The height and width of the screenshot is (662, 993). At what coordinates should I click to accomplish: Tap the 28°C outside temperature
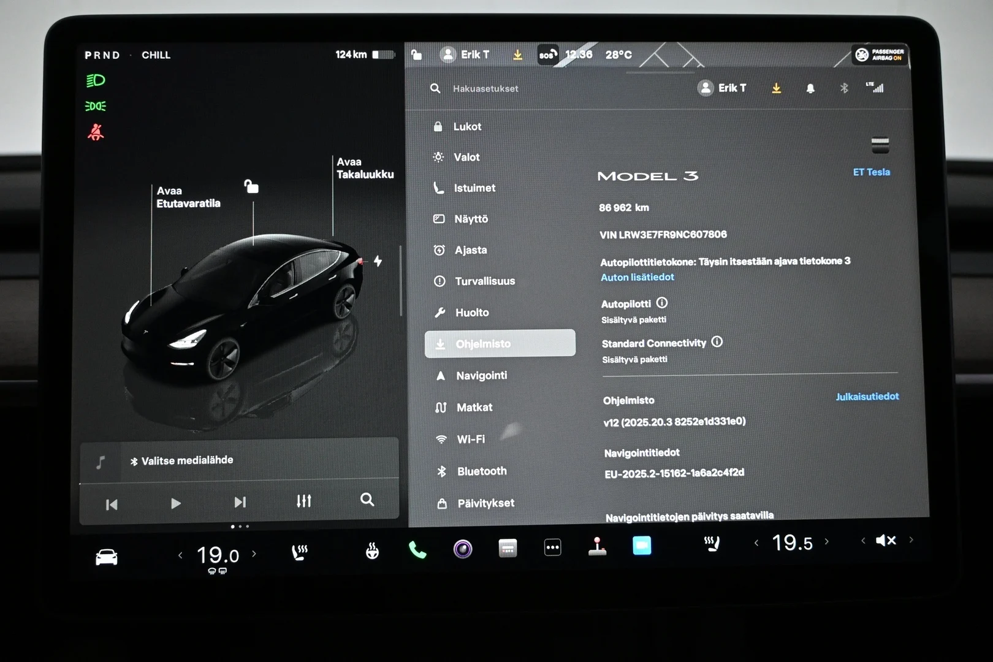coord(618,55)
